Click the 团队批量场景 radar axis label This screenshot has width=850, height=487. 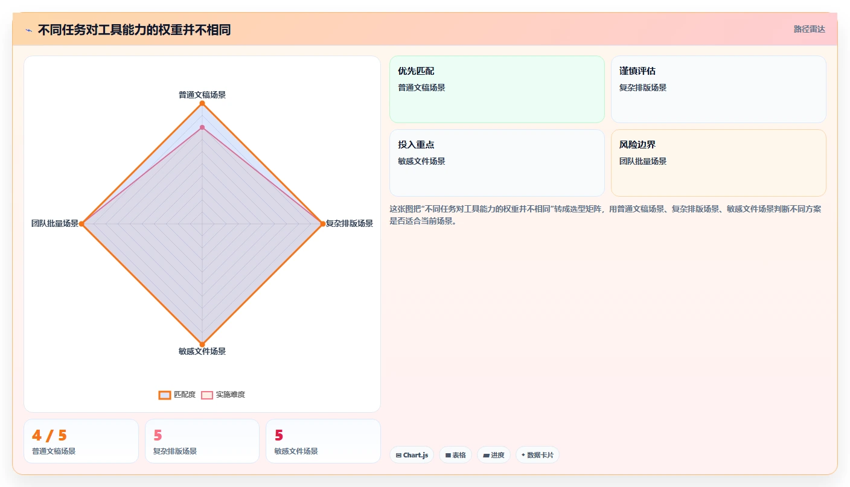(x=55, y=223)
